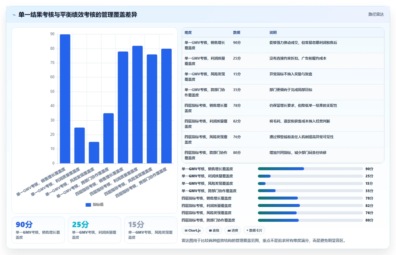Click description 部门更倾向于完成局部目标
This screenshot has height=255, width=396.
point(291,90)
